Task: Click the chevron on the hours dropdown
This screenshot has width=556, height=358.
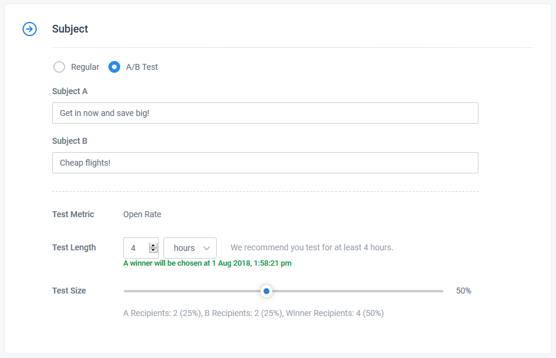Action: (207, 248)
